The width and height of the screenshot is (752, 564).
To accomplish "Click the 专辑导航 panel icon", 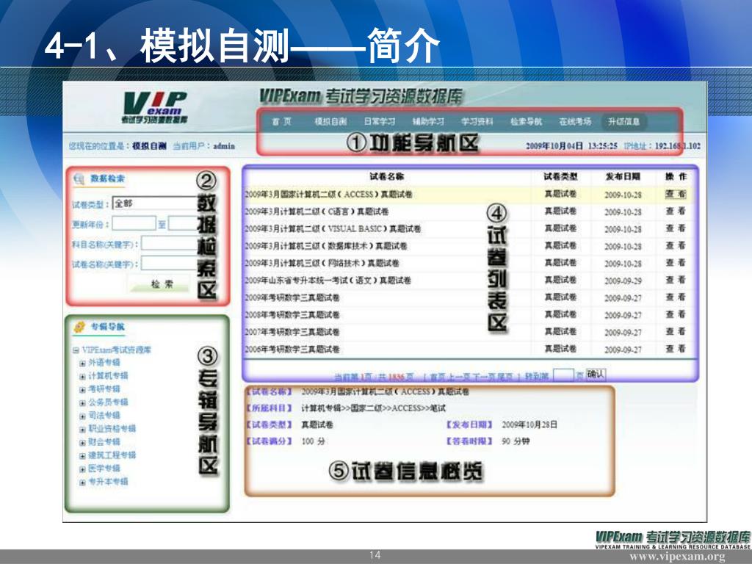I will 79,327.
